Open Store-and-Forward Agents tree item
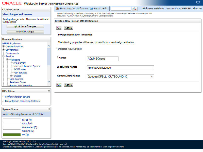This screenshot has width=203, height=152. coord(27,66)
